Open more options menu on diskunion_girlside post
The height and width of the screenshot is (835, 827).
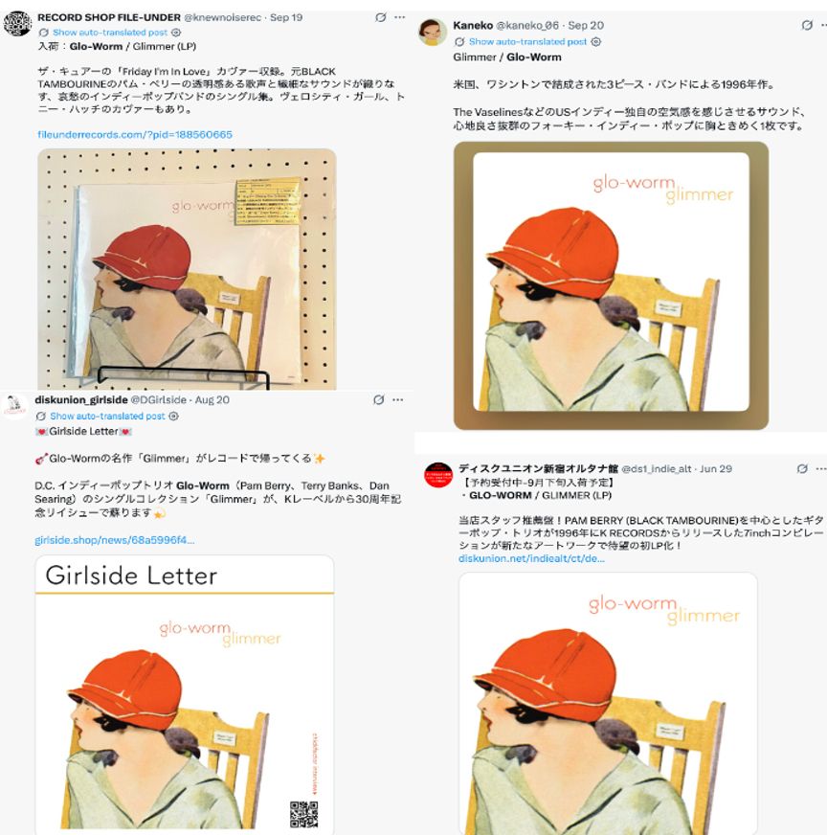(x=397, y=400)
